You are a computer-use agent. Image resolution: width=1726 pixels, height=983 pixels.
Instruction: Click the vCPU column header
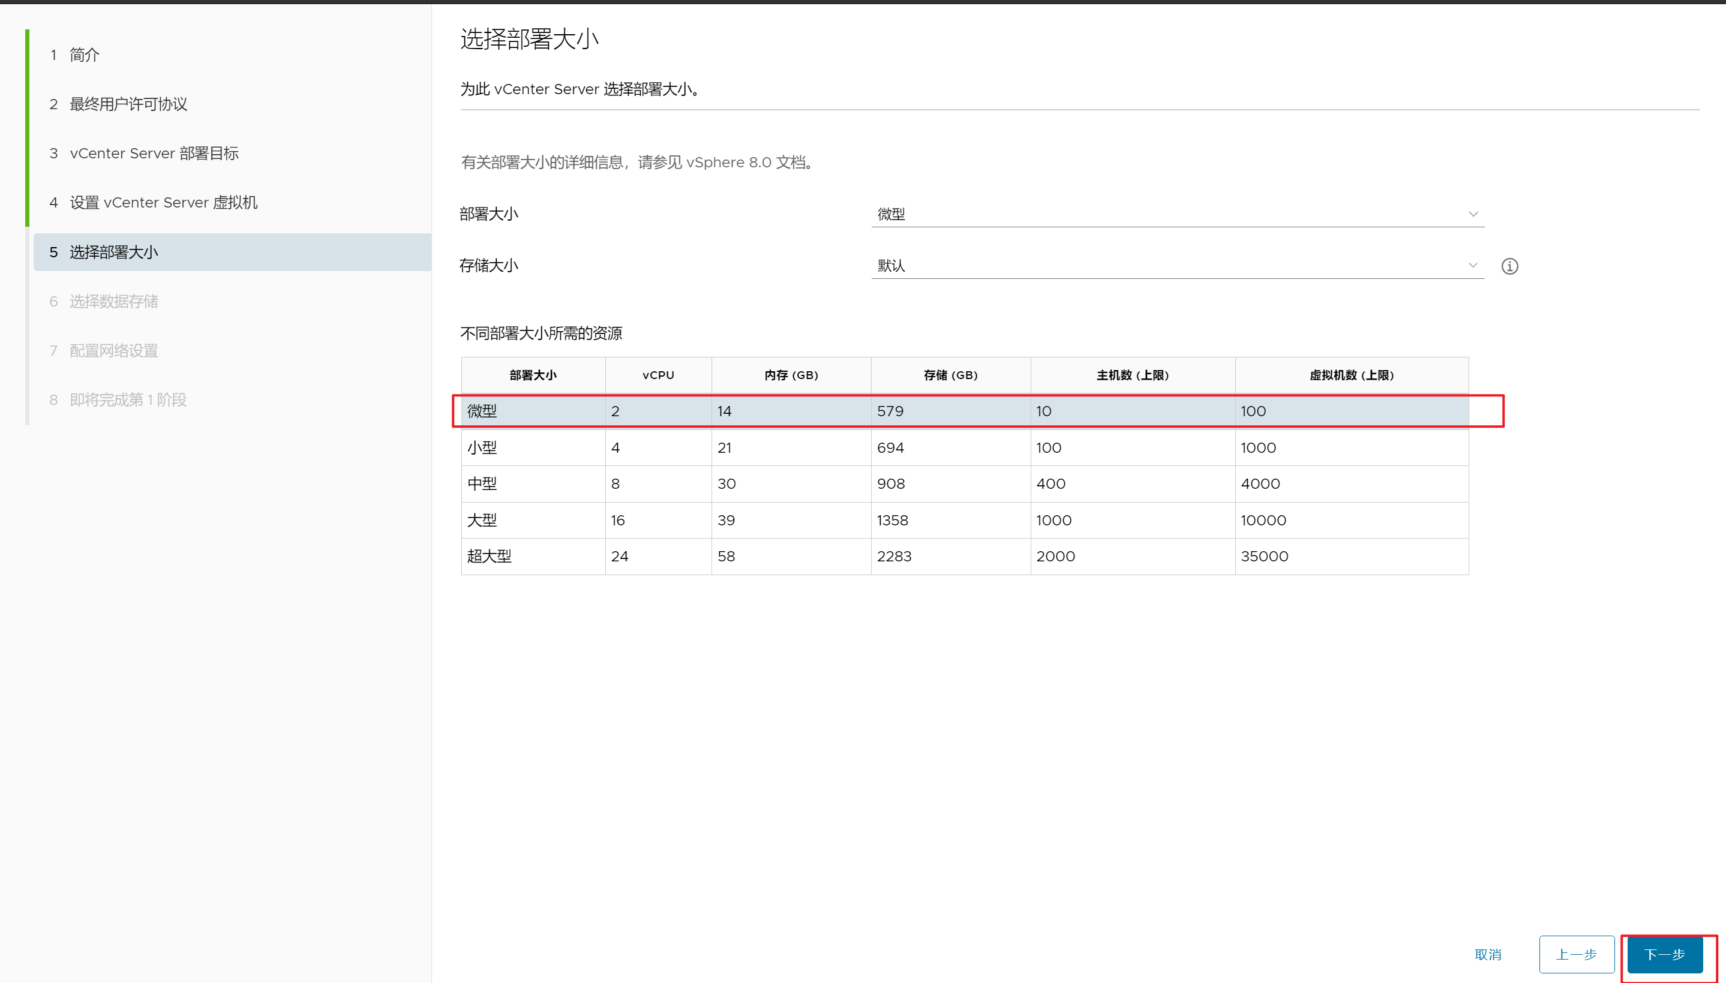tap(658, 375)
